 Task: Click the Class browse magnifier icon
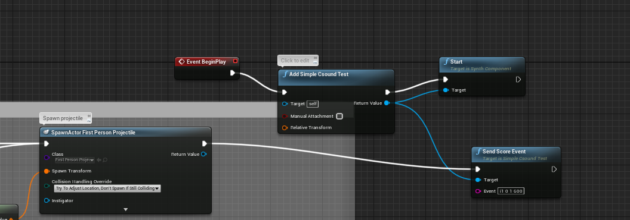[105, 160]
